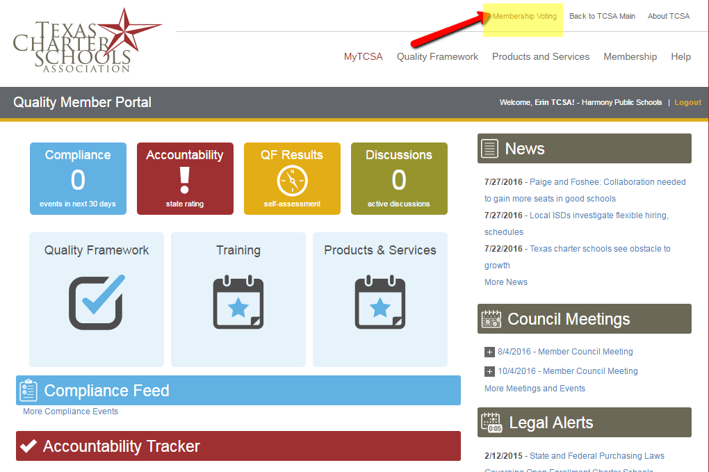Image resolution: width=709 pixels, height=472 pixels.
Task: Click the Council Meetings calendar icon
Action: [491, 319]
